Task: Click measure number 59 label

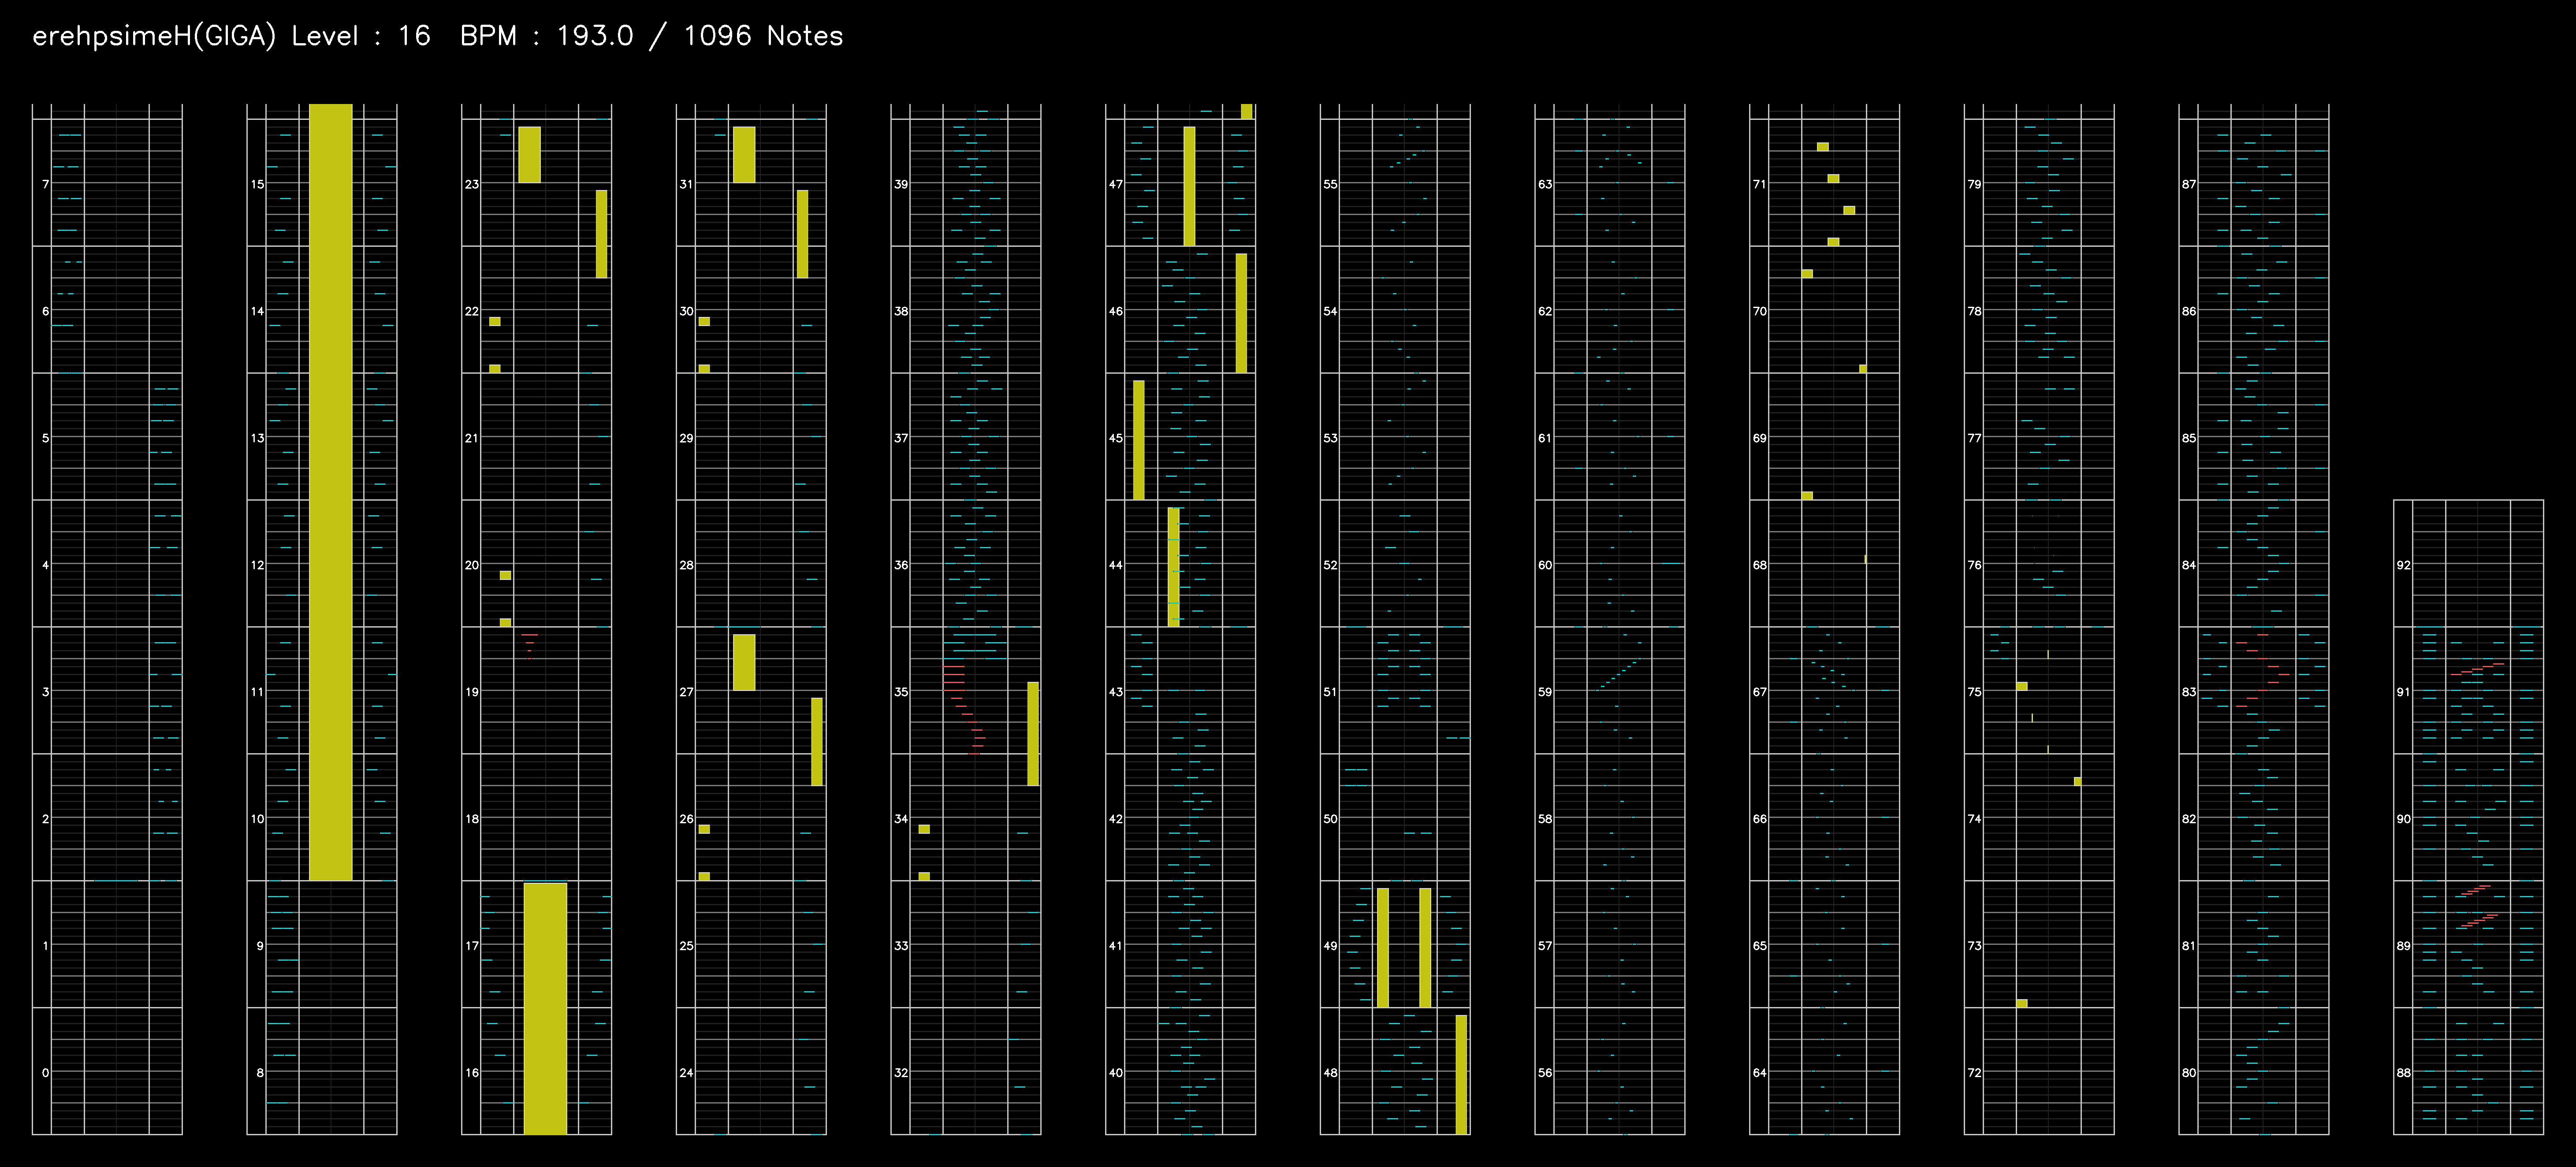Action: pyautogui.click(x=1545, y=692)
